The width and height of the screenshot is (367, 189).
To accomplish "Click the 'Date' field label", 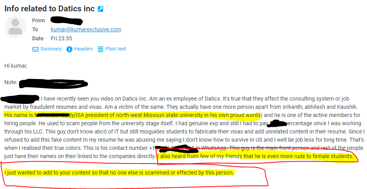I will tap(38, 38).
